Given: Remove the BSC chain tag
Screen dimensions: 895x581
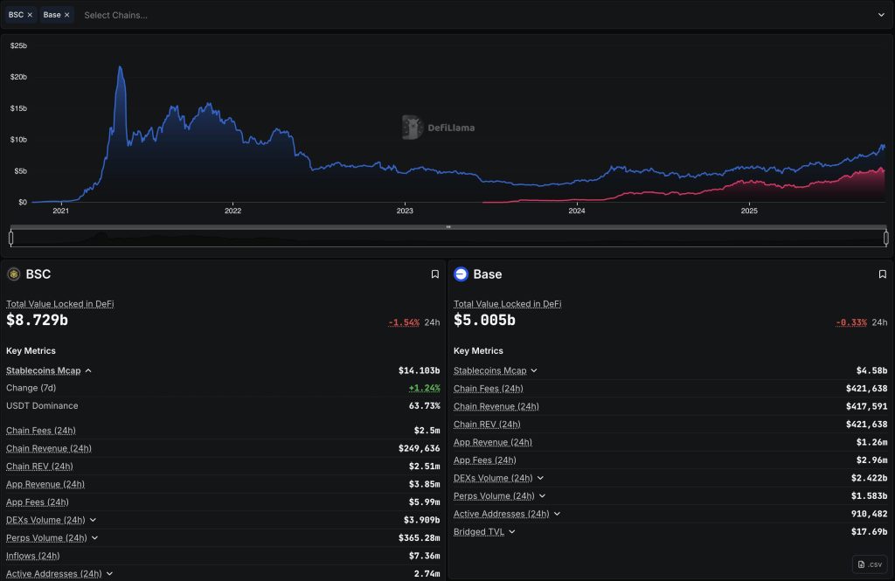Looking at the screenshot, I should [x=30, y=15].
